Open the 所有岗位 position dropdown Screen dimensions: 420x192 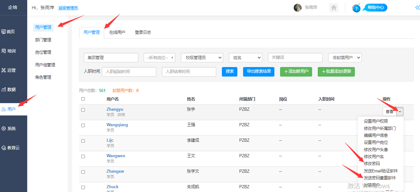pos(159,58)
